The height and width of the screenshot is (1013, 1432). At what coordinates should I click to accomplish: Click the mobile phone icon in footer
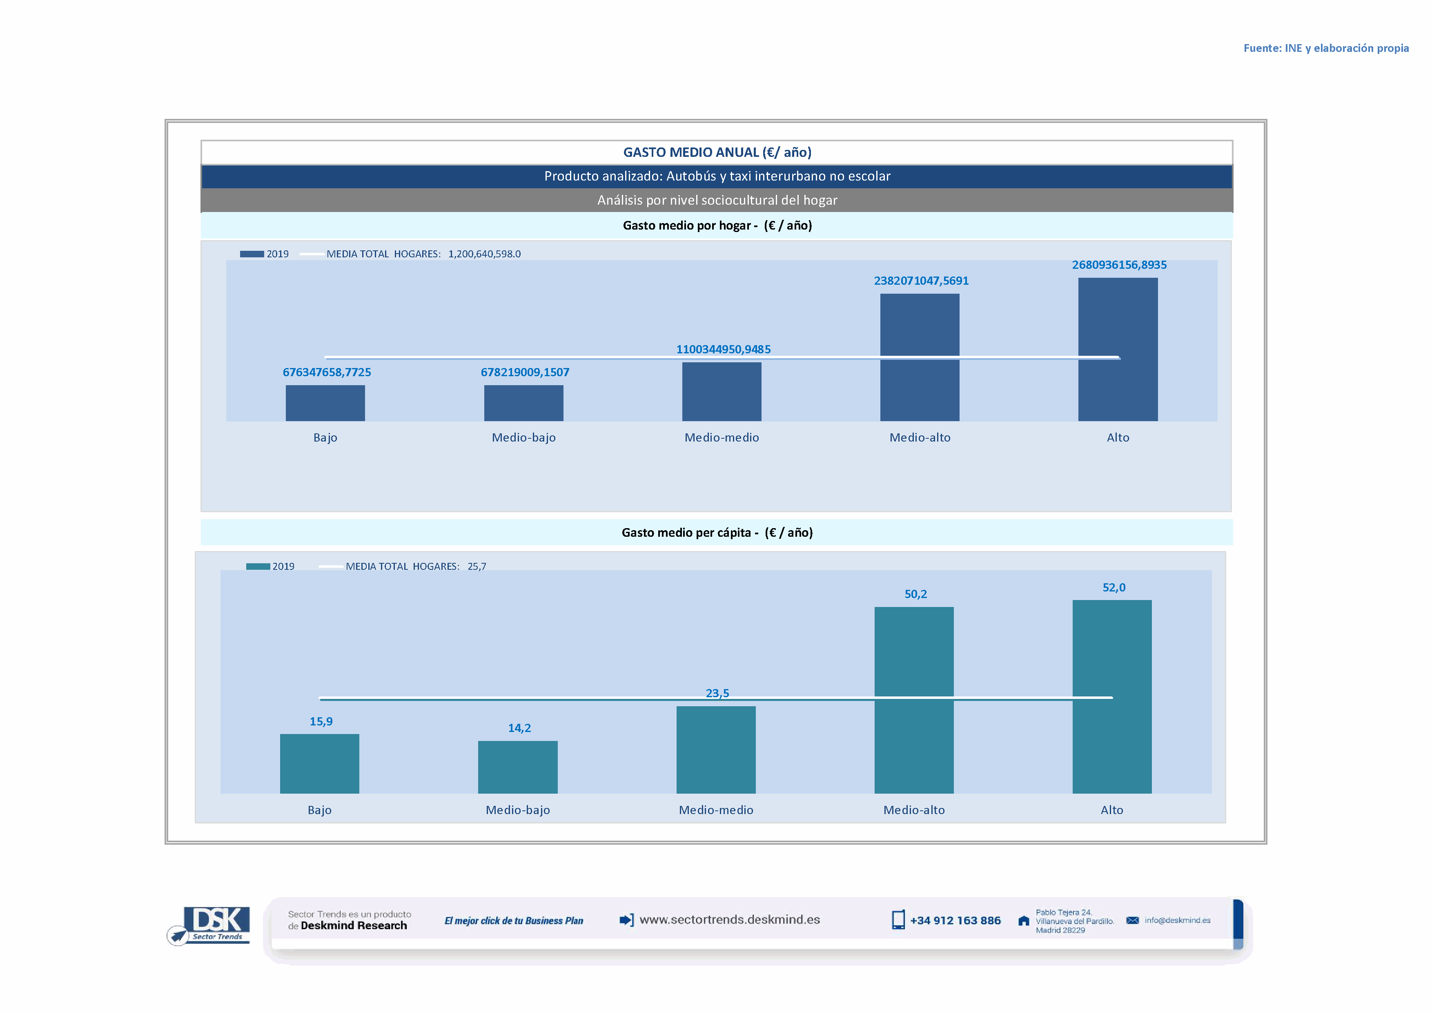(898, 920)
